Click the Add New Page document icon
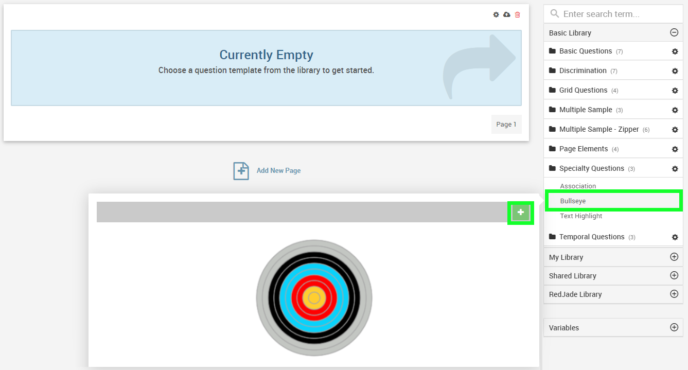 click(x=241, y=171)
